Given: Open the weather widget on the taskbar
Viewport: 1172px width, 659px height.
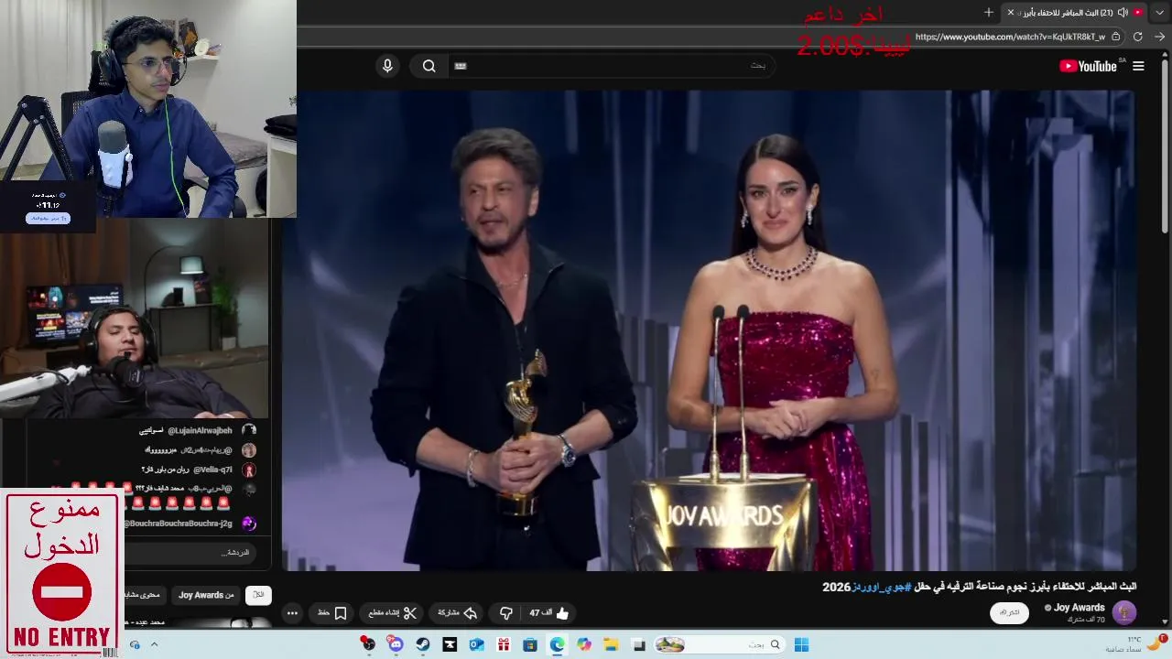Looking at the screenshot, I should pos(1135,644).
